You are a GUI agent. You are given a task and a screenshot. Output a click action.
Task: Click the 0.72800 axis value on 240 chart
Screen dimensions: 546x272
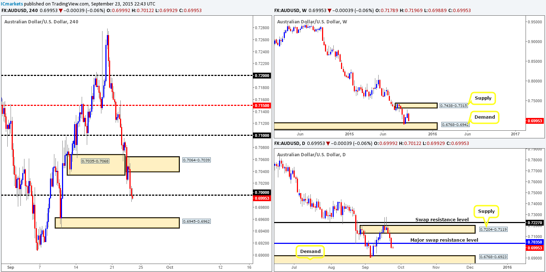[262, 28]
